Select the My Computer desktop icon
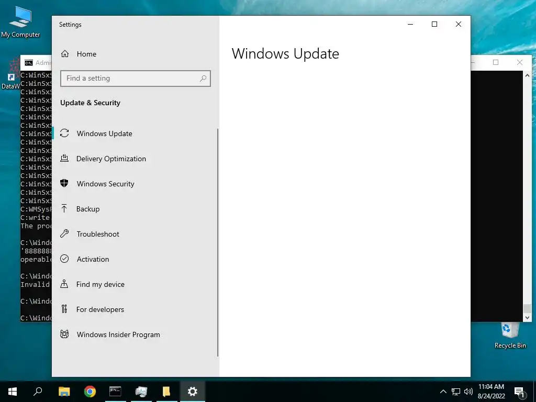Viewport: 536px width, 402px height. [x=20, y=22]
